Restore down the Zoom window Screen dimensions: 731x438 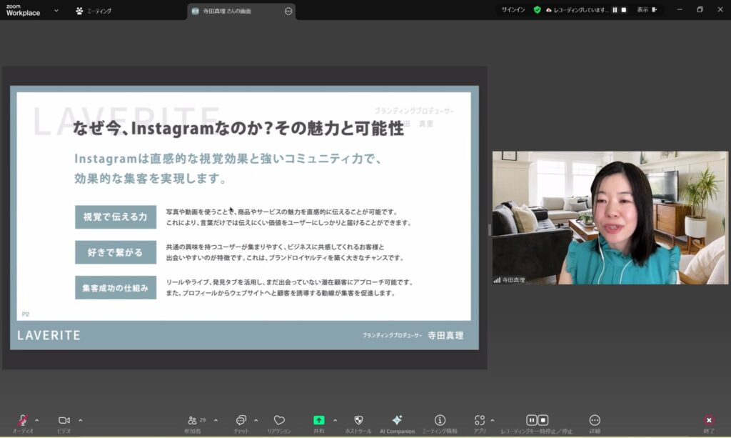(700, 10)
